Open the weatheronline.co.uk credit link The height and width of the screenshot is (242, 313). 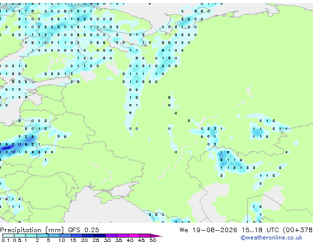click(272, 238)
